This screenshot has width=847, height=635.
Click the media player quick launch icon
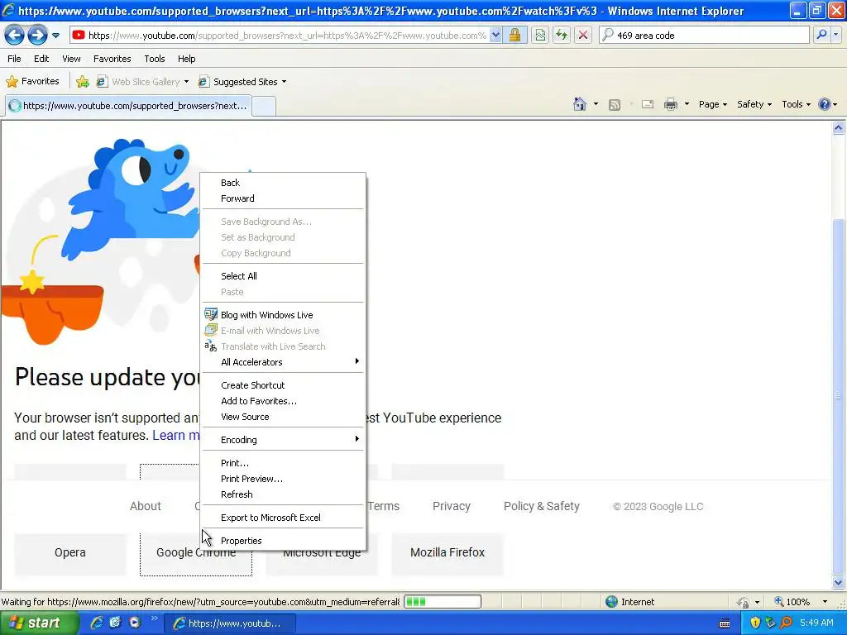point(135,623)
